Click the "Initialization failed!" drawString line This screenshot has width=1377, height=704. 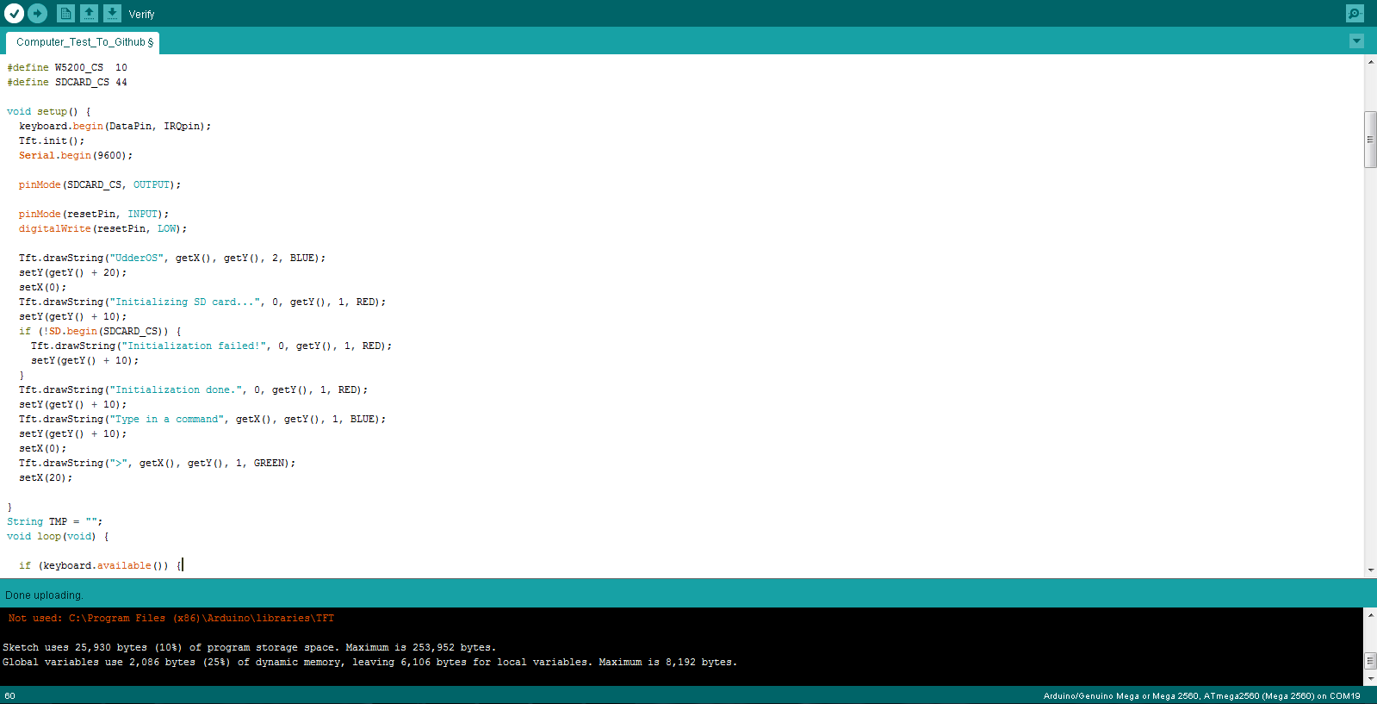(211, 346)
